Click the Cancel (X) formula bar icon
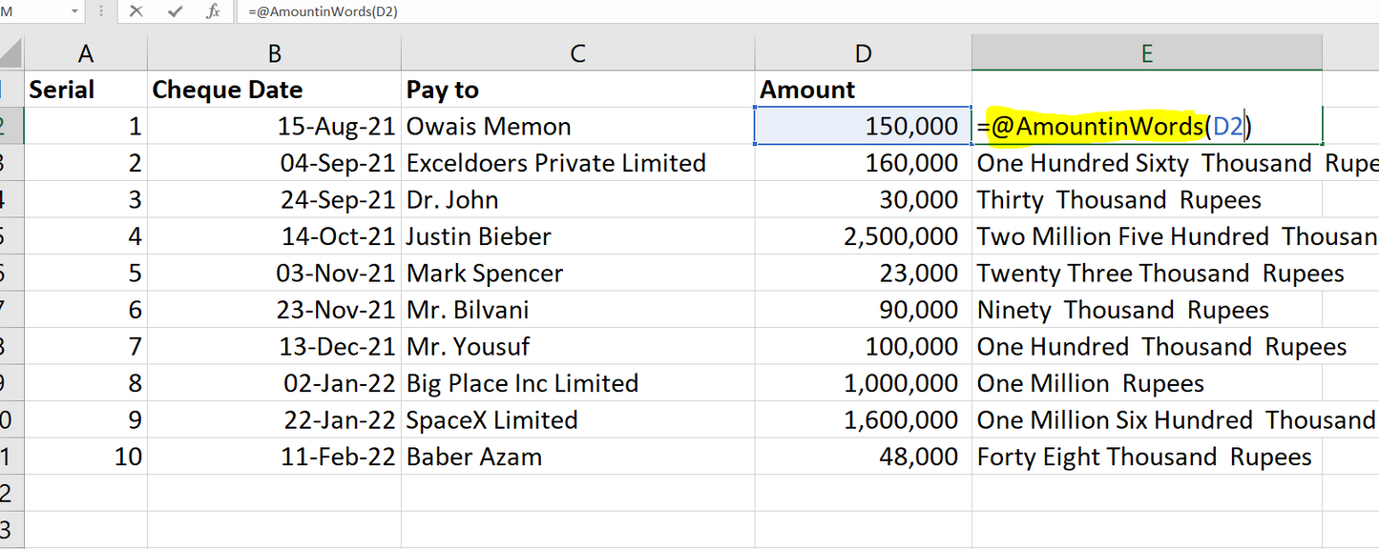The height and width of the screenshot is (549, 1379). click(136, 11)
